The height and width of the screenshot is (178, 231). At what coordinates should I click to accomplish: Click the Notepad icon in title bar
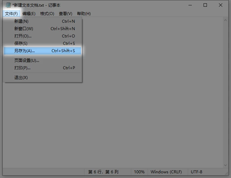(8, 5)
